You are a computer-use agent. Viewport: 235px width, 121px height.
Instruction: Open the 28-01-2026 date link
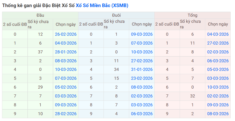[x=66, y=52]
